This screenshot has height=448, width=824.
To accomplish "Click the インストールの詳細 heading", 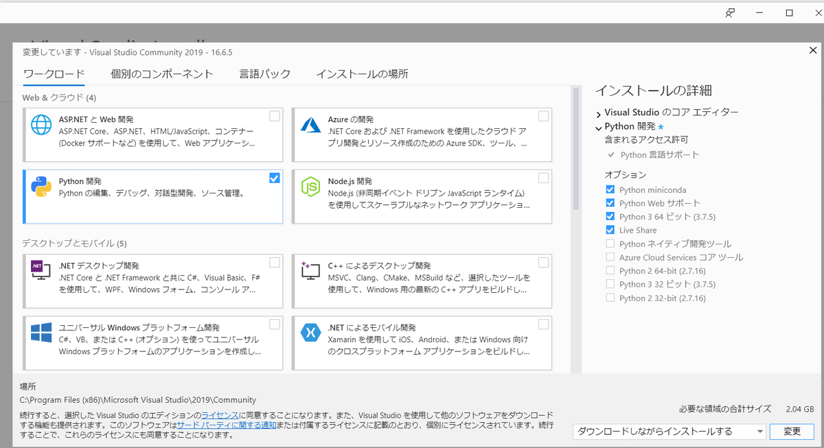I will (653, 91).
